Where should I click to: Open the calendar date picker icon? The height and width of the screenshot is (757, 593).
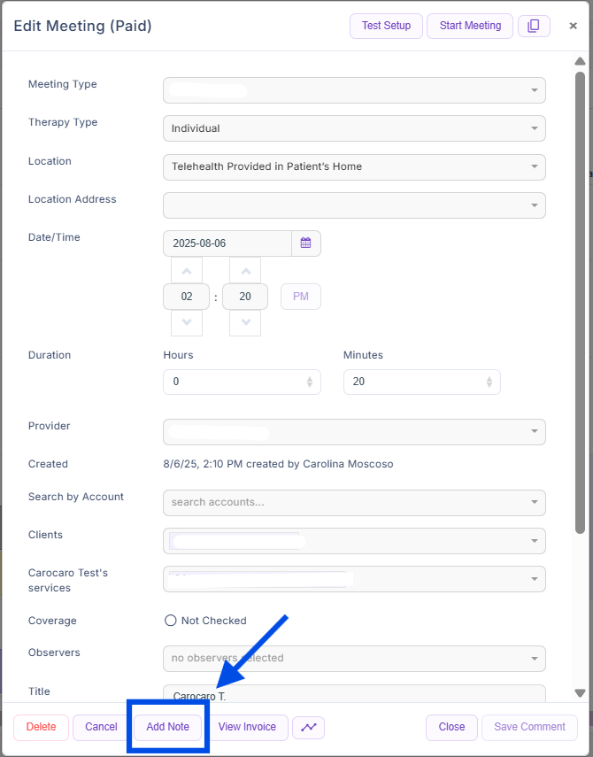coord(306,243)
